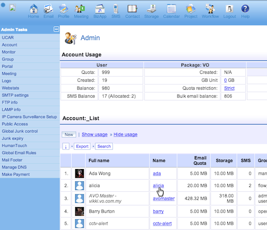Image resolution: width=267 pixels, height=230 pixels.
Task: Click the down arrow sort button
Action: [66, 146]
